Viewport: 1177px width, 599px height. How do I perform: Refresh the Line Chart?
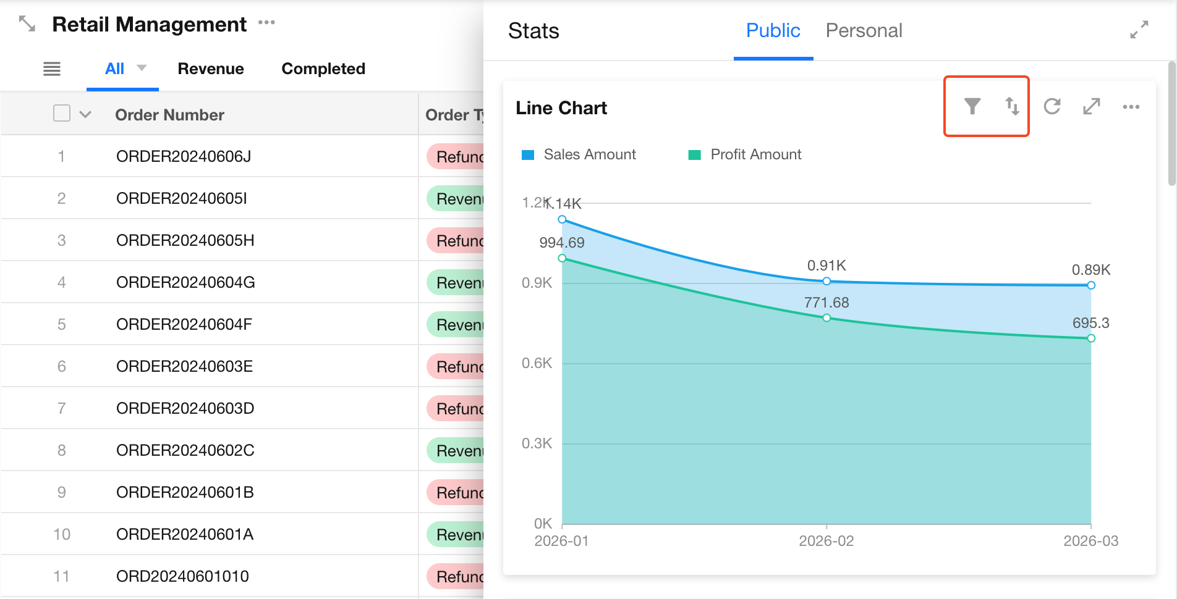point(1052,106)
